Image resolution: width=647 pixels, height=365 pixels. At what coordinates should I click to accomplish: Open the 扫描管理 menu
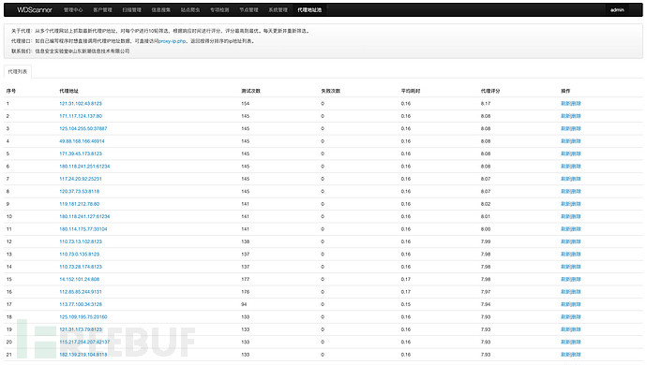click(131, 10)
